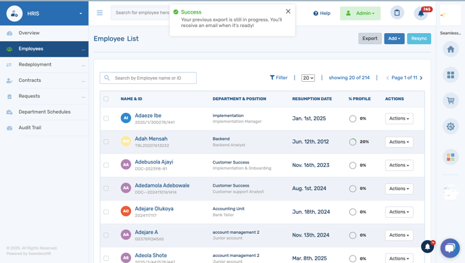Change the 20 rows-per-page selector
Screen dimensions: 465x263
click(x=308, y=78)
